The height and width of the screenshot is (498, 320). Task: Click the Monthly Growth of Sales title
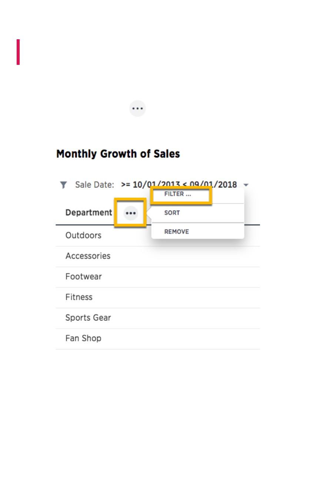pyautogui.click(x=118, y=154)
